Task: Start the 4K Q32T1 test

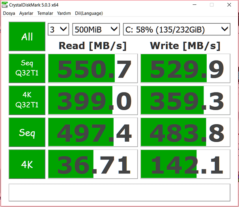Action: click(27, 100)
